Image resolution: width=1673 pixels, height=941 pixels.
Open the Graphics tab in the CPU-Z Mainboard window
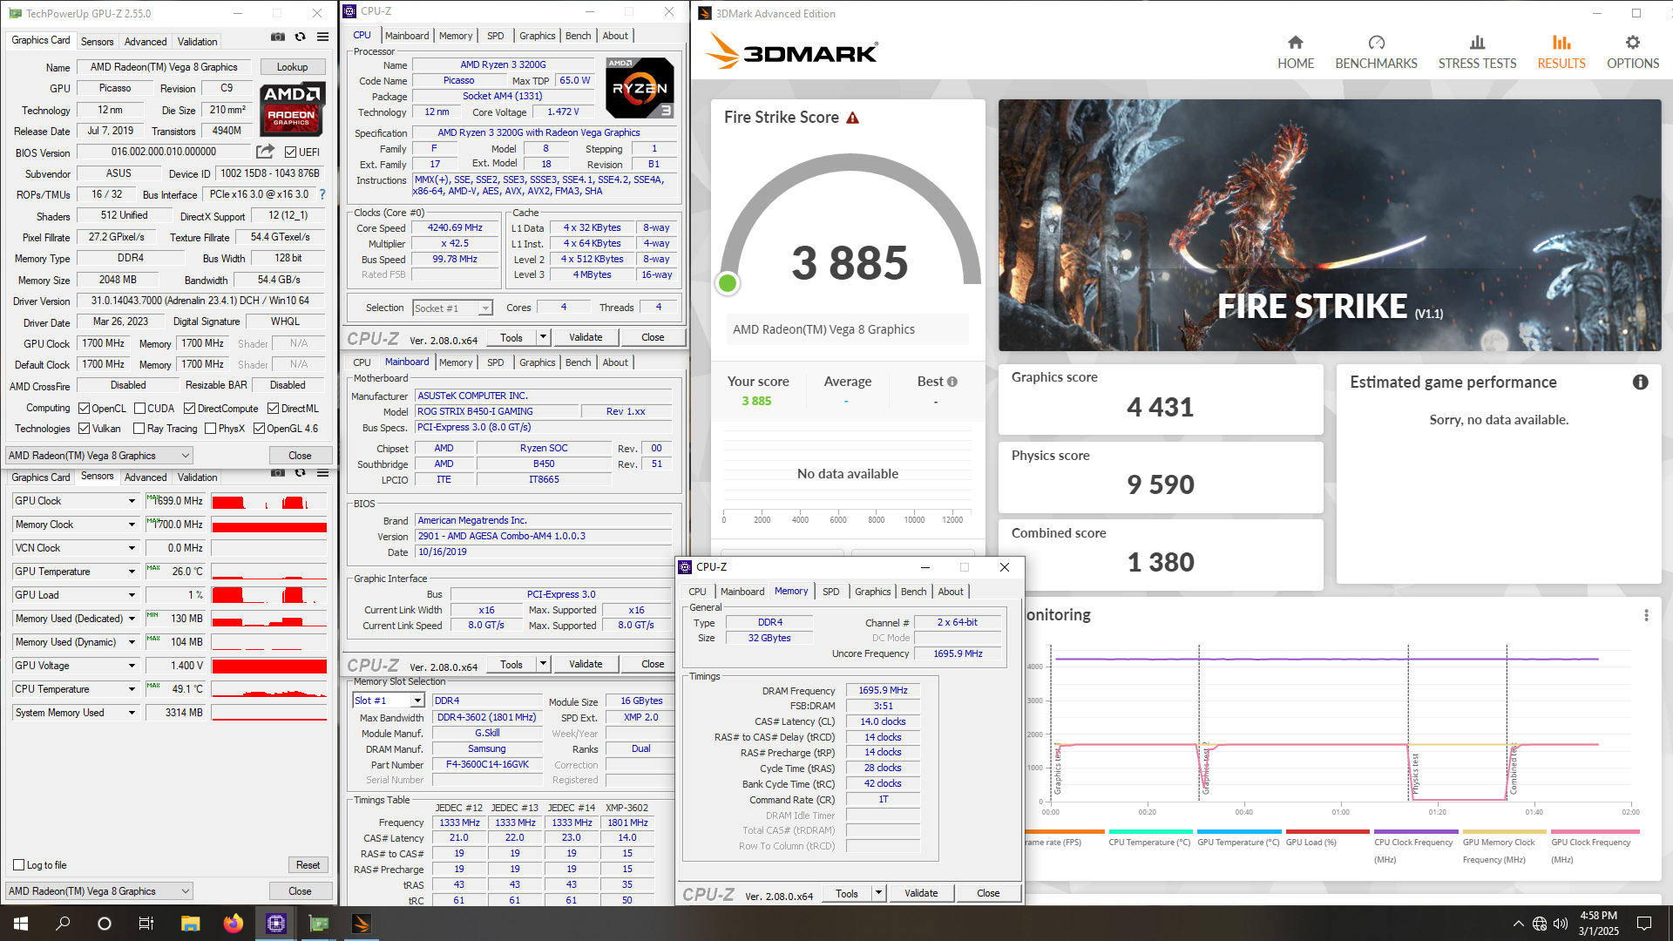tap(537, 362)
